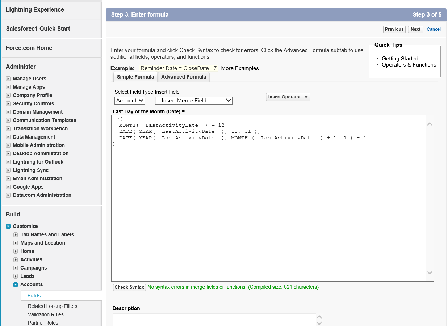Open the Leads label under Customize
Viewport: 448px width, 326px height.
tap(28, 276)
